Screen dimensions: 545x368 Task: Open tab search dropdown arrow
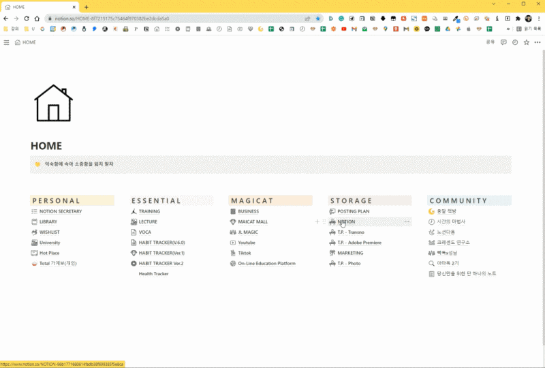493,4
